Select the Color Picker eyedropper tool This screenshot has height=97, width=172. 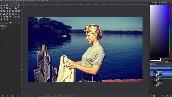[x=4, y=8]
